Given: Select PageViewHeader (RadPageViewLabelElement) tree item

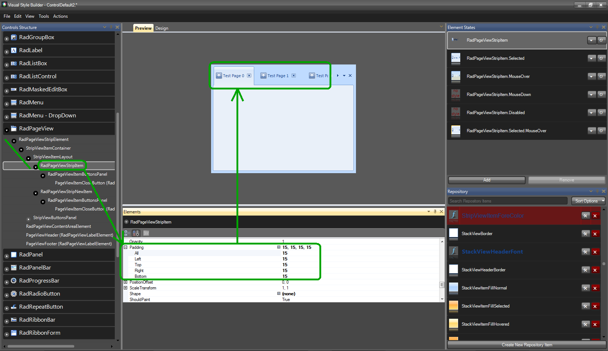Looking at the screenshot, I should click(x=70, y=235).
